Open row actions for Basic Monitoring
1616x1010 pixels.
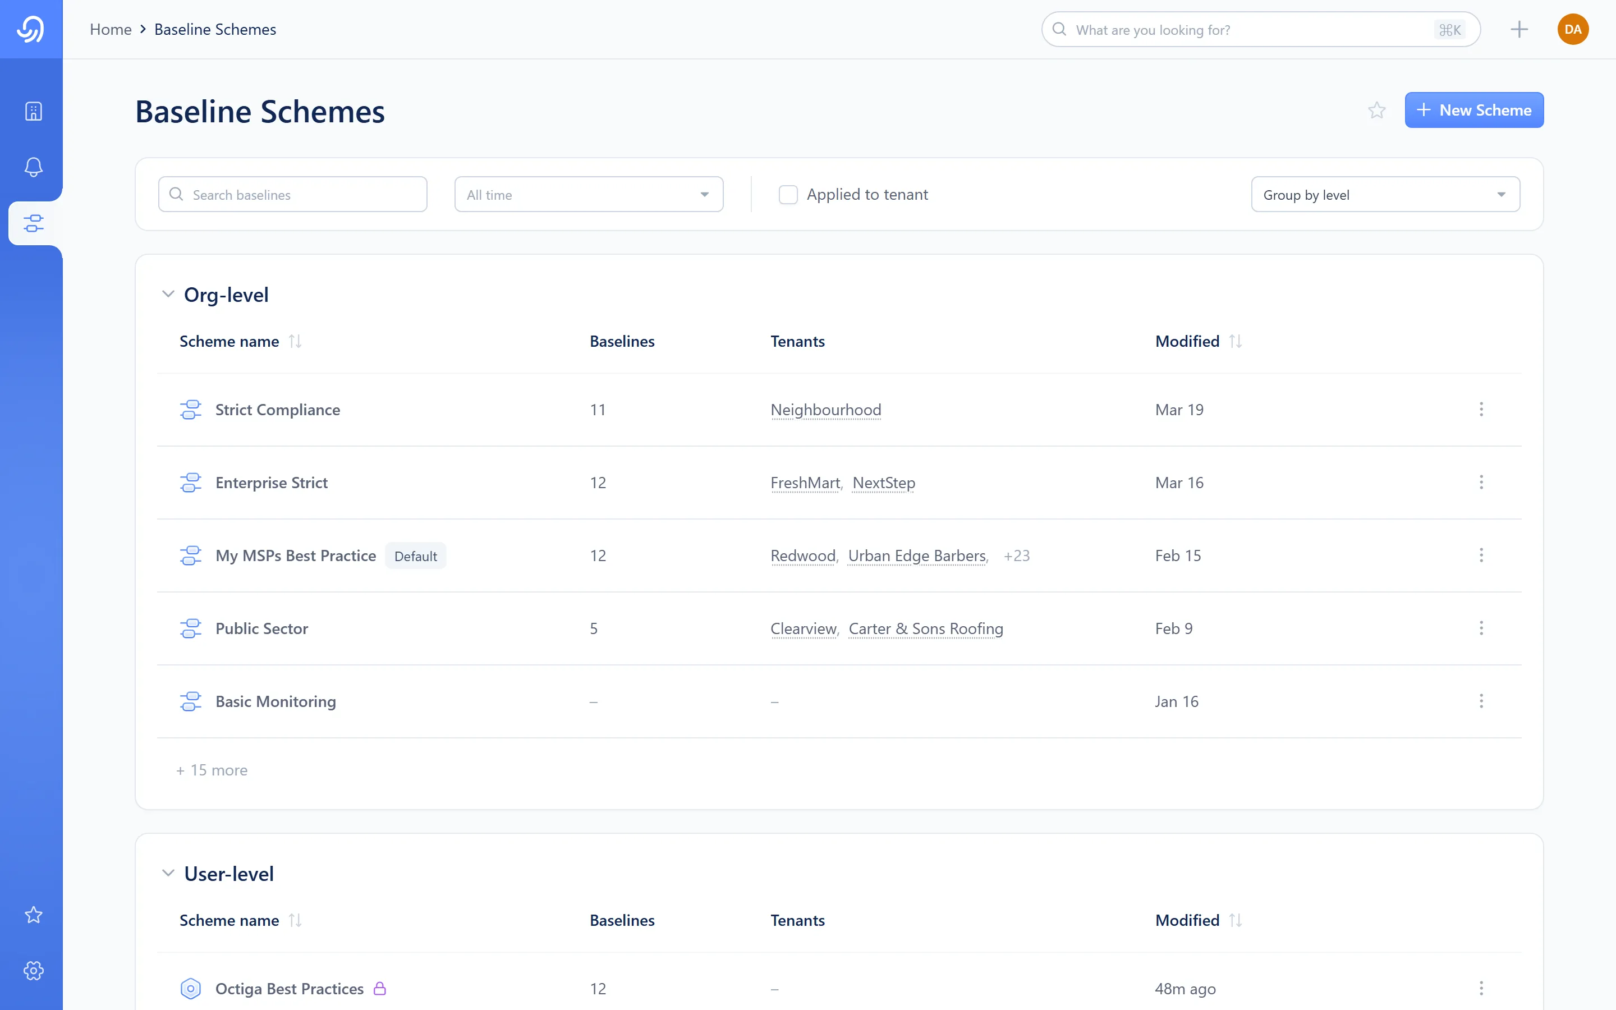click(x=1481, y=701)
